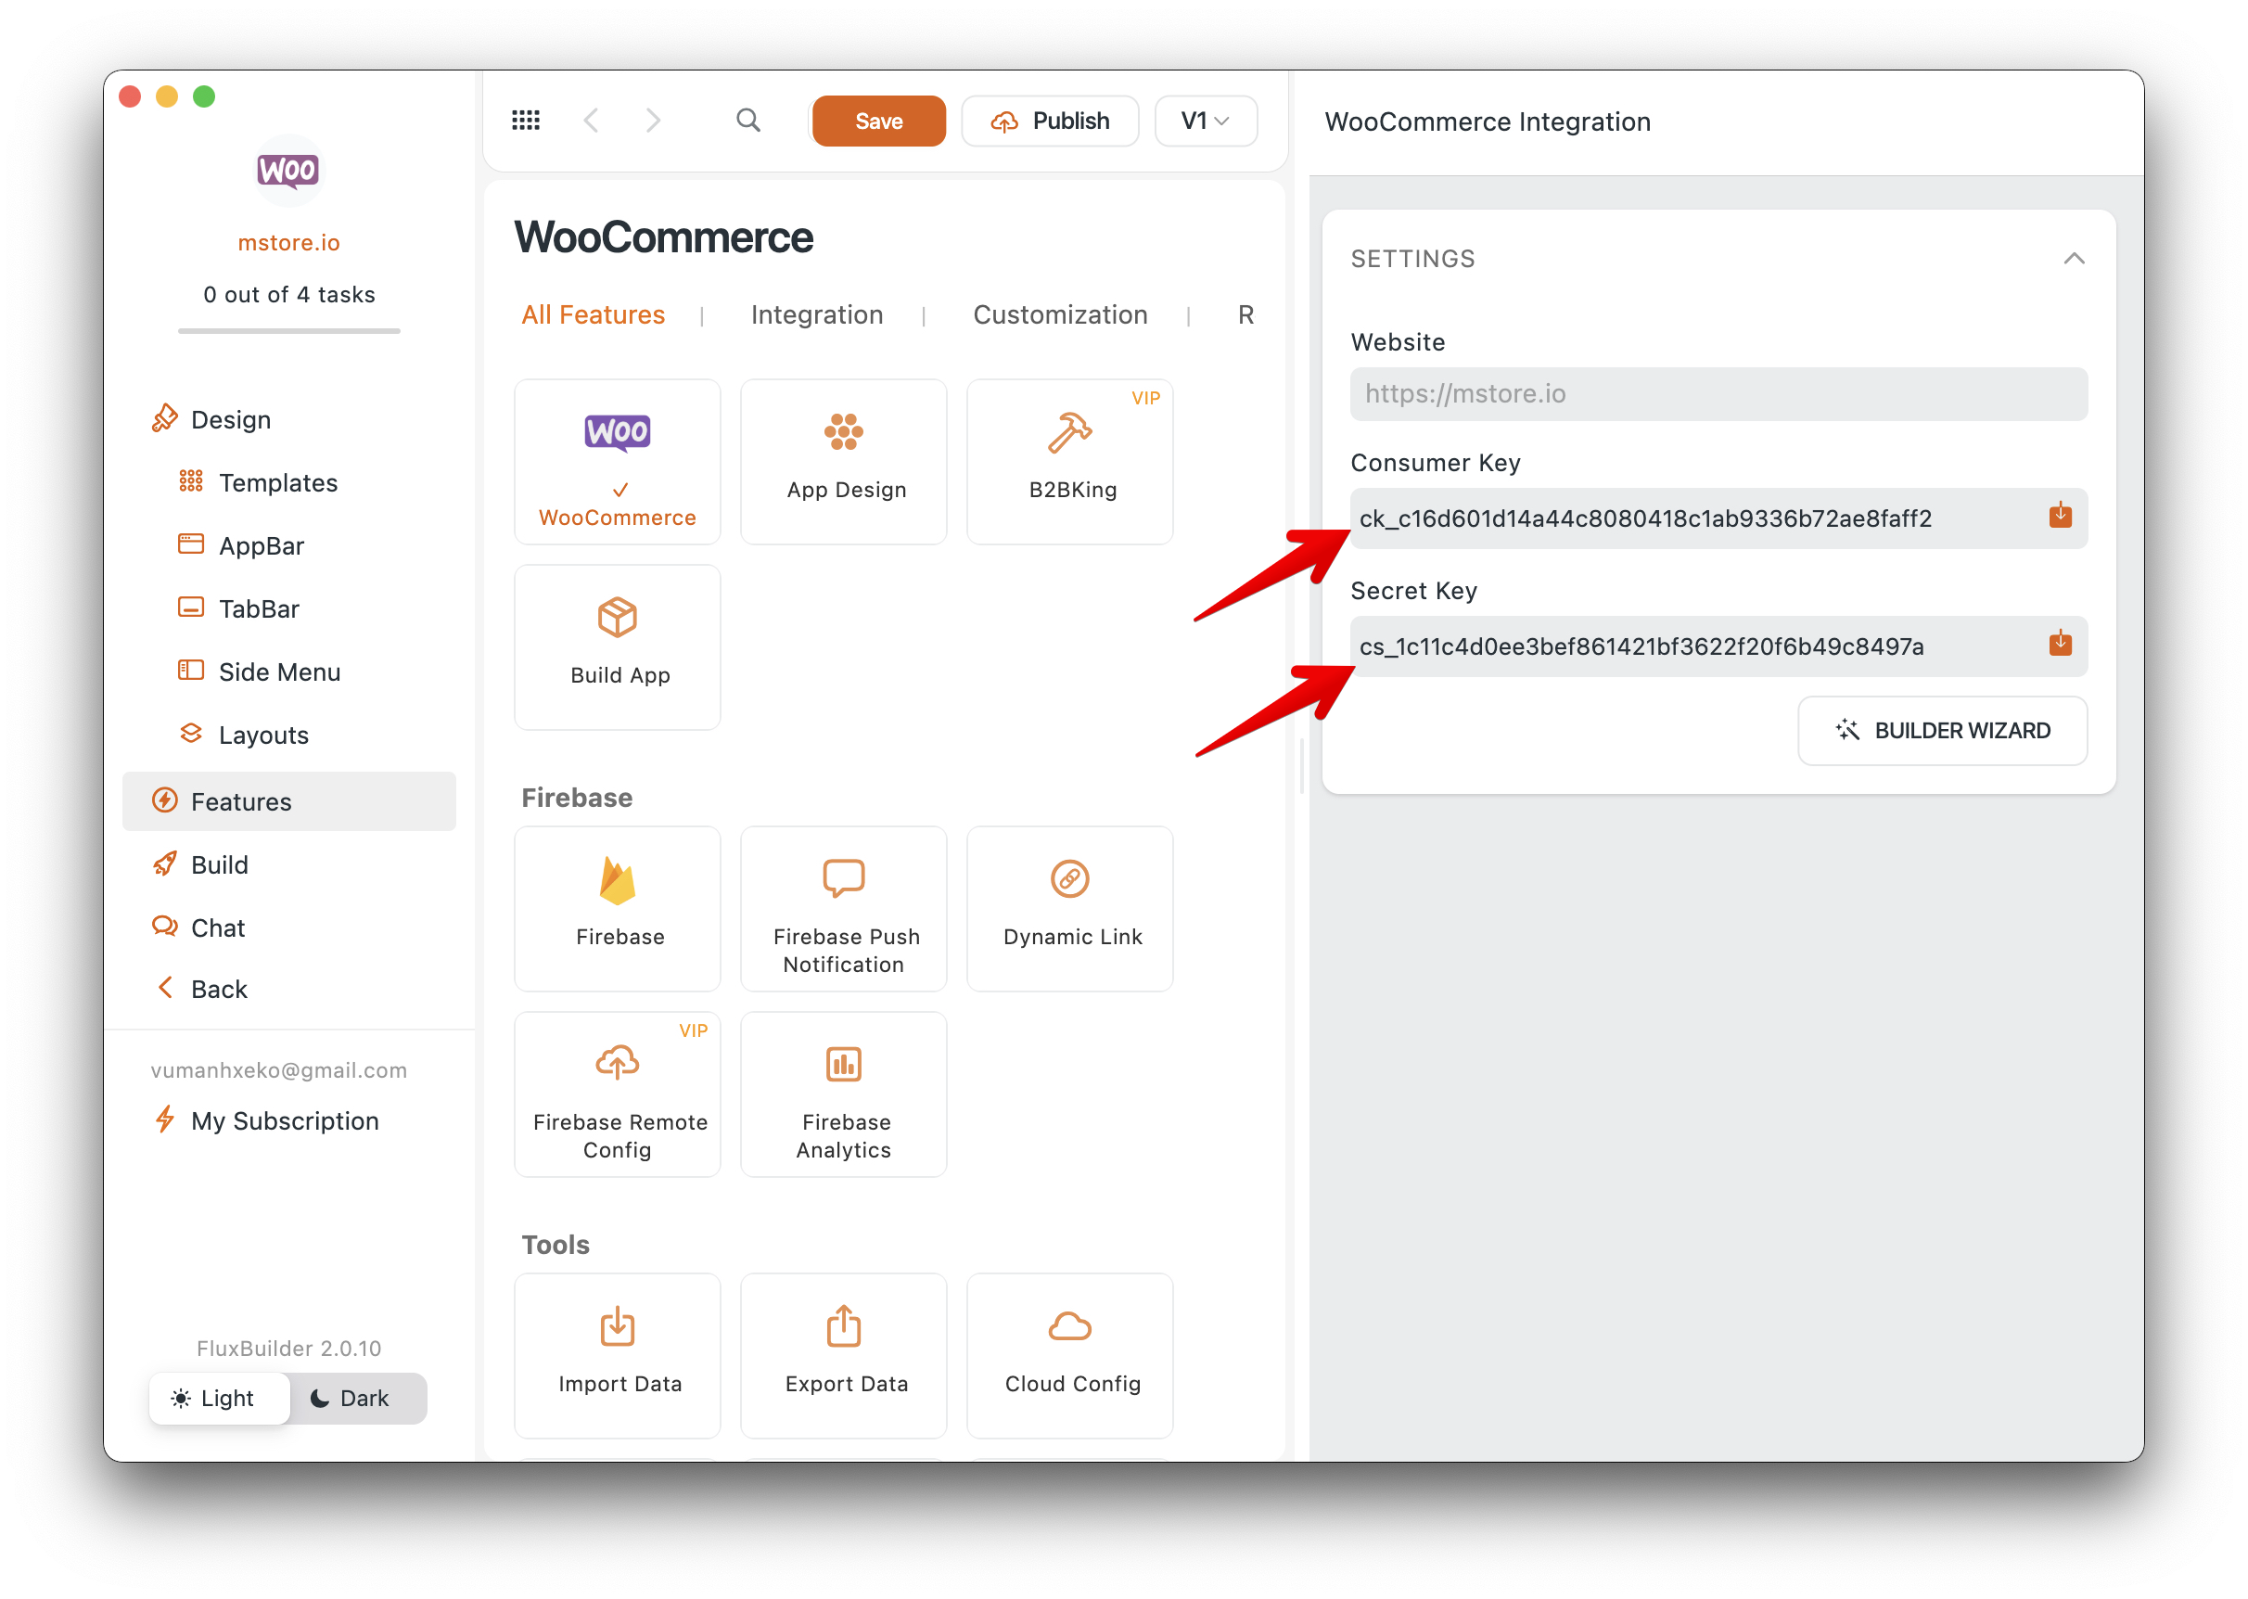Click the search magnifier icon

(748, 121)
